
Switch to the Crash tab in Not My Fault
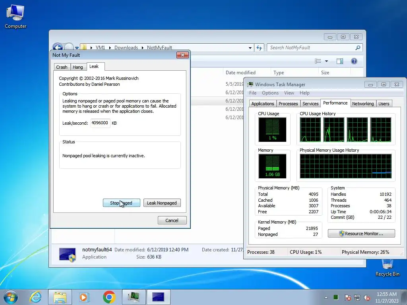pos(62,67)
